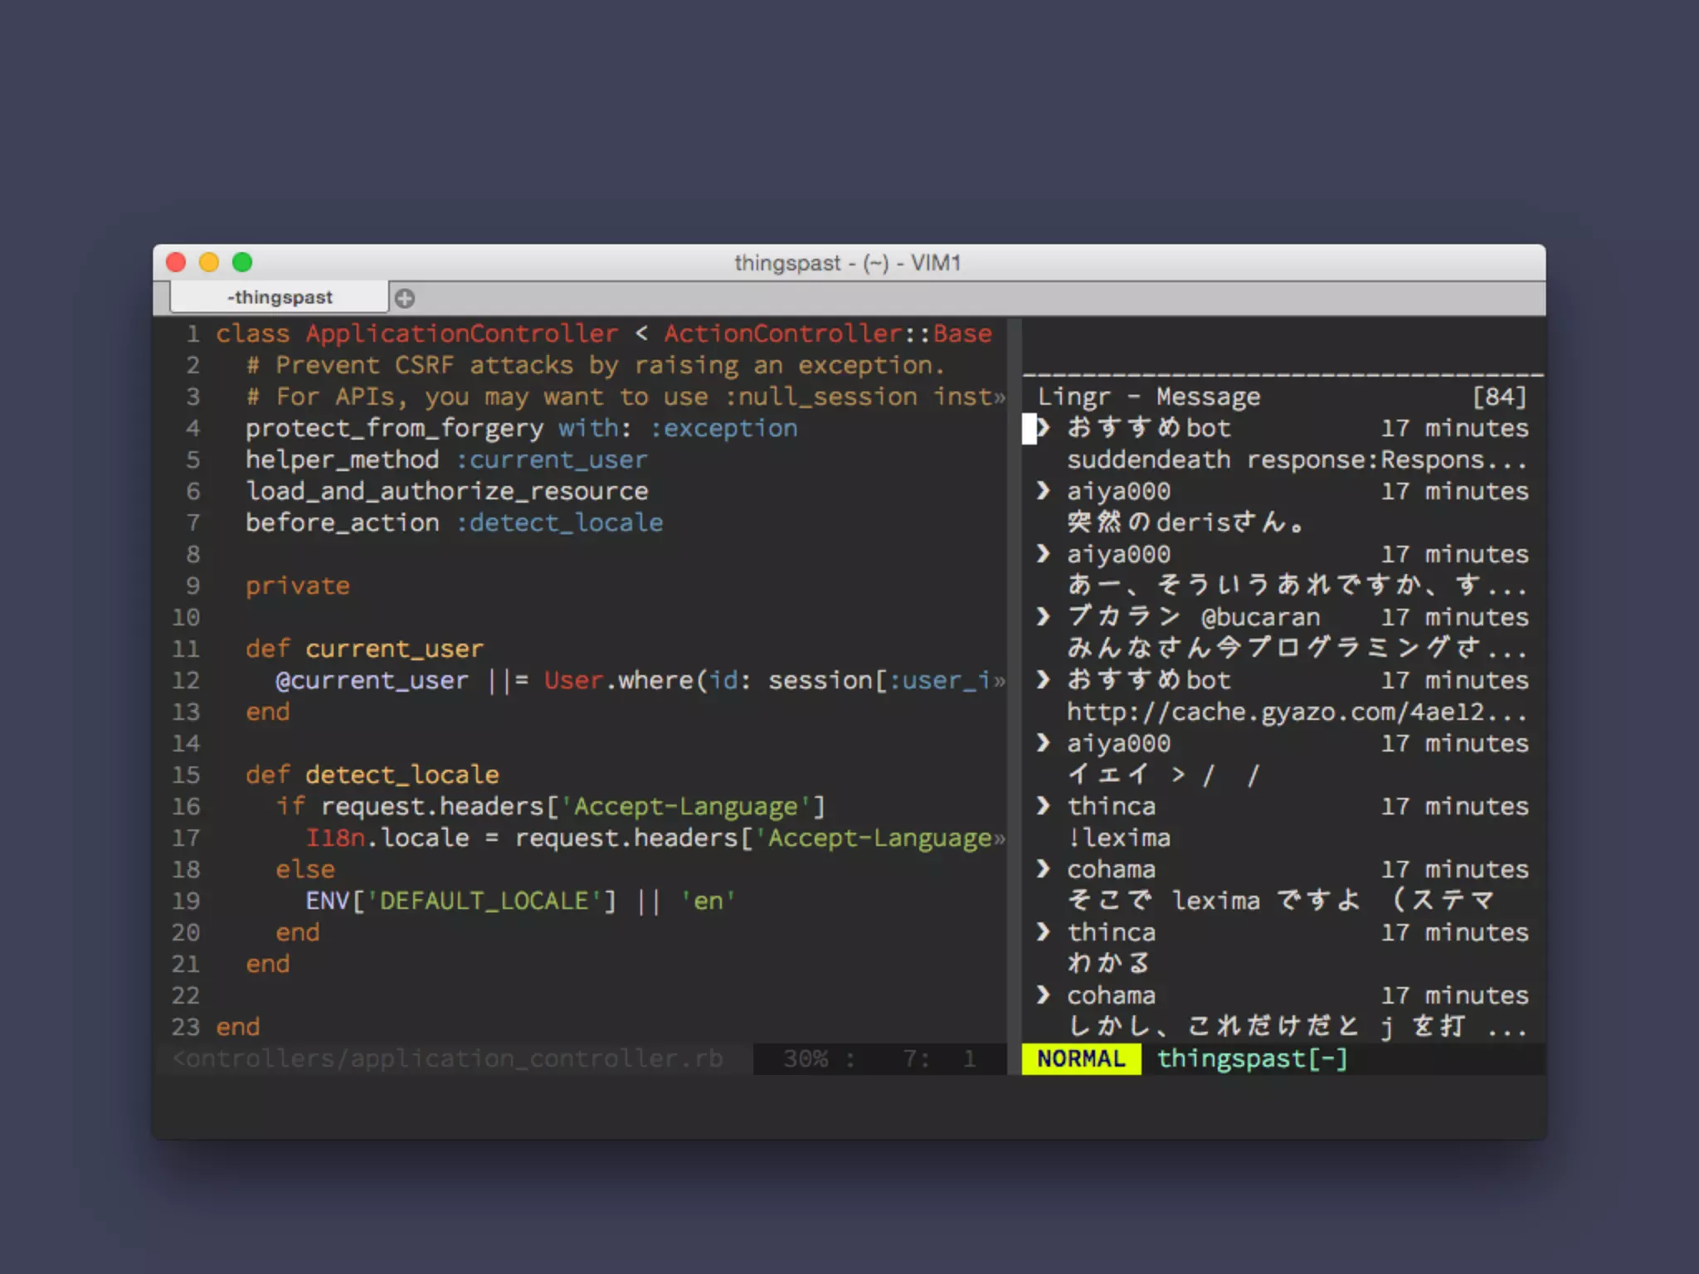Click the yellow minimize window button

pyautogui.click(x=209, y=263)
